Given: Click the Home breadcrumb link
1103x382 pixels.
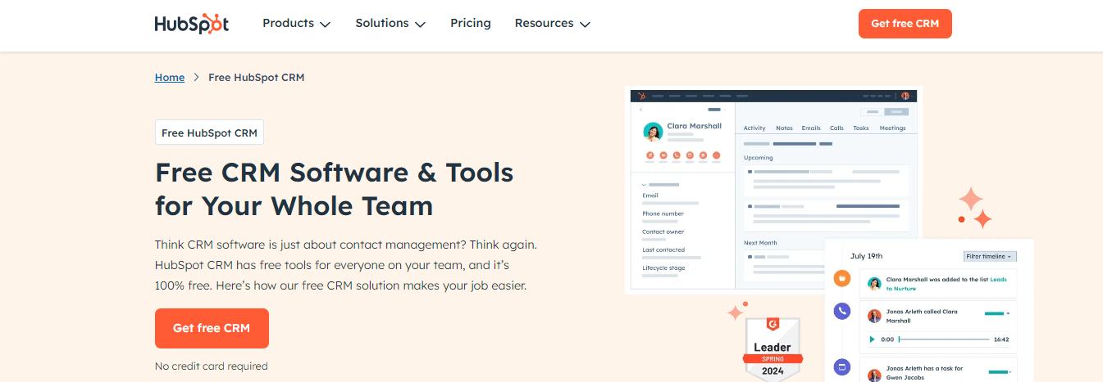Looking at the screenshot, I should (170, 78).
